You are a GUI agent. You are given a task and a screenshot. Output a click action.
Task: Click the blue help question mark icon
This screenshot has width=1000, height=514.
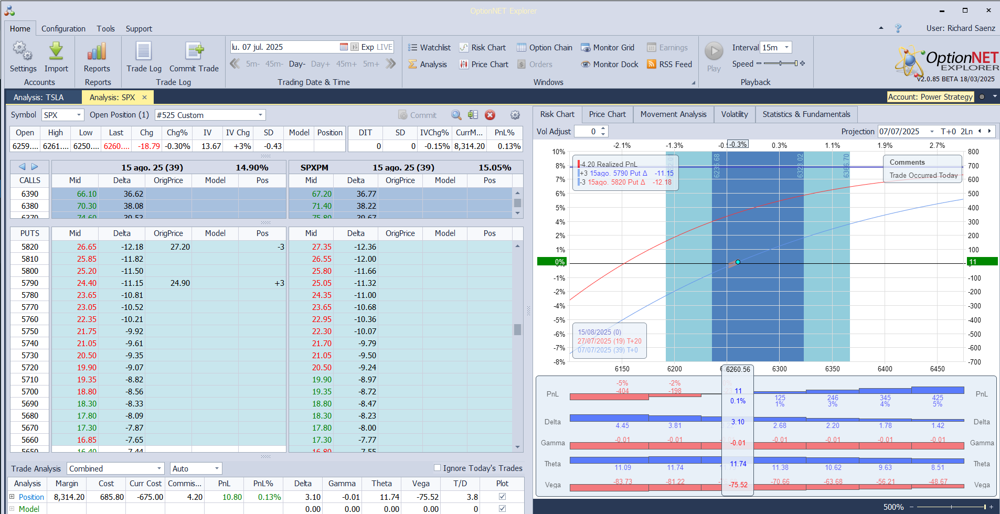point(898,28)
